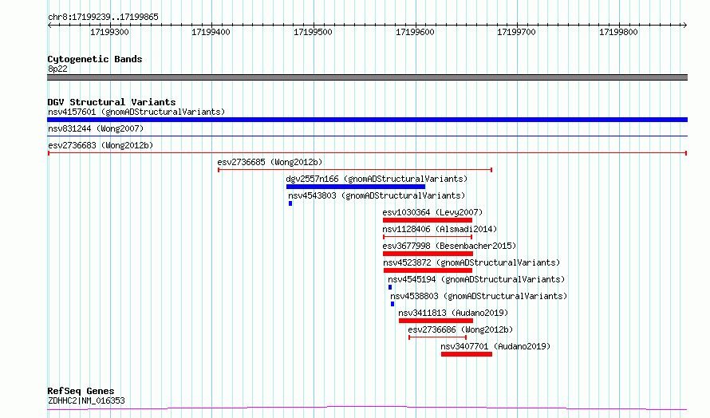Viewport: 710px width, 418px height.
Task: Click ruler position 17199300
Action: coord(109,32)
